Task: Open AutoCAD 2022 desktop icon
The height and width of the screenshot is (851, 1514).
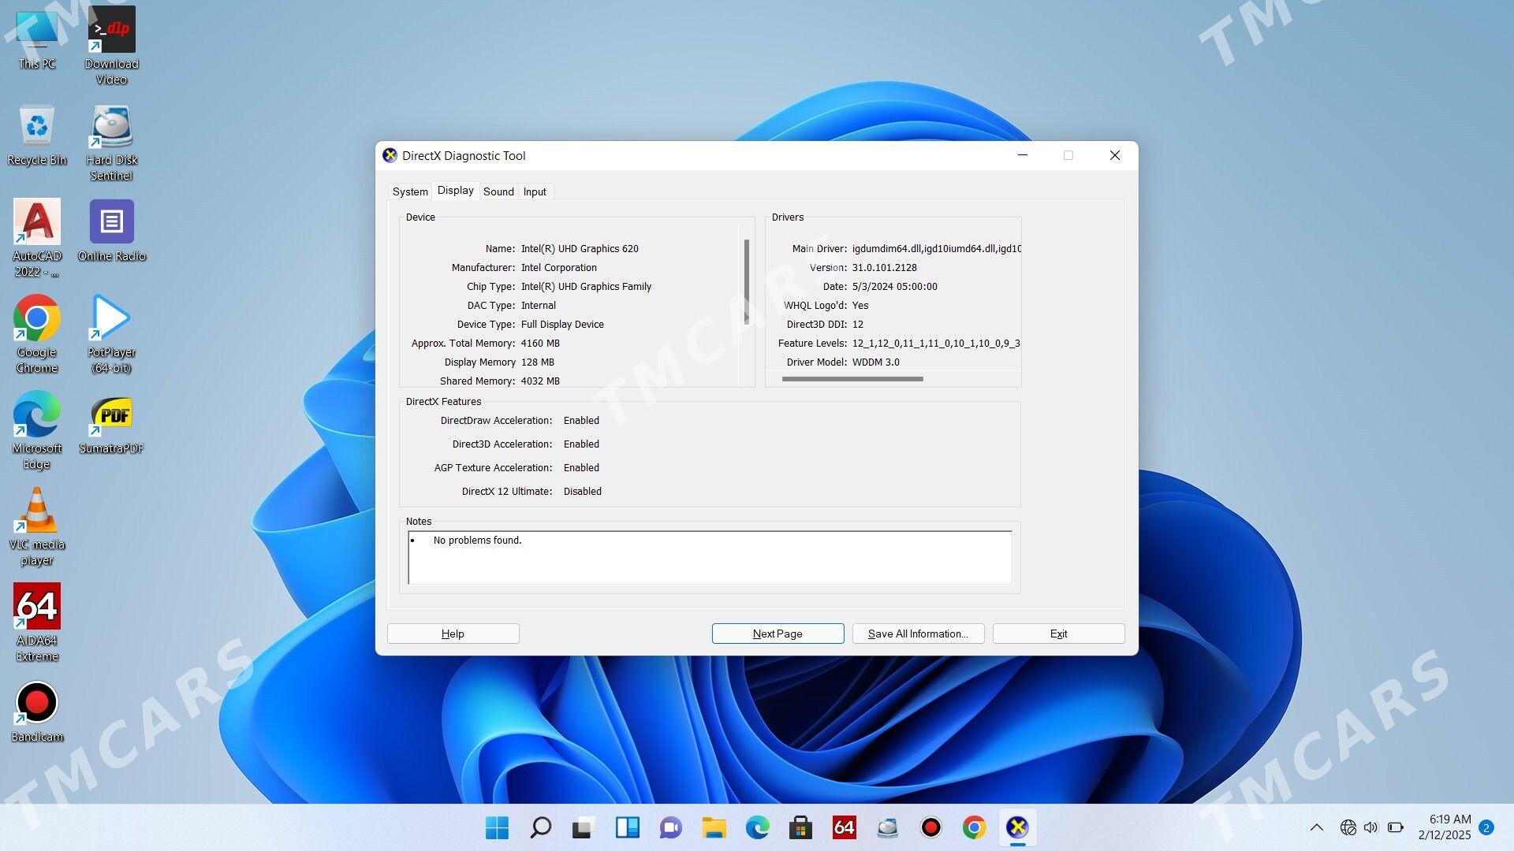Action: (x=35, y=221)
